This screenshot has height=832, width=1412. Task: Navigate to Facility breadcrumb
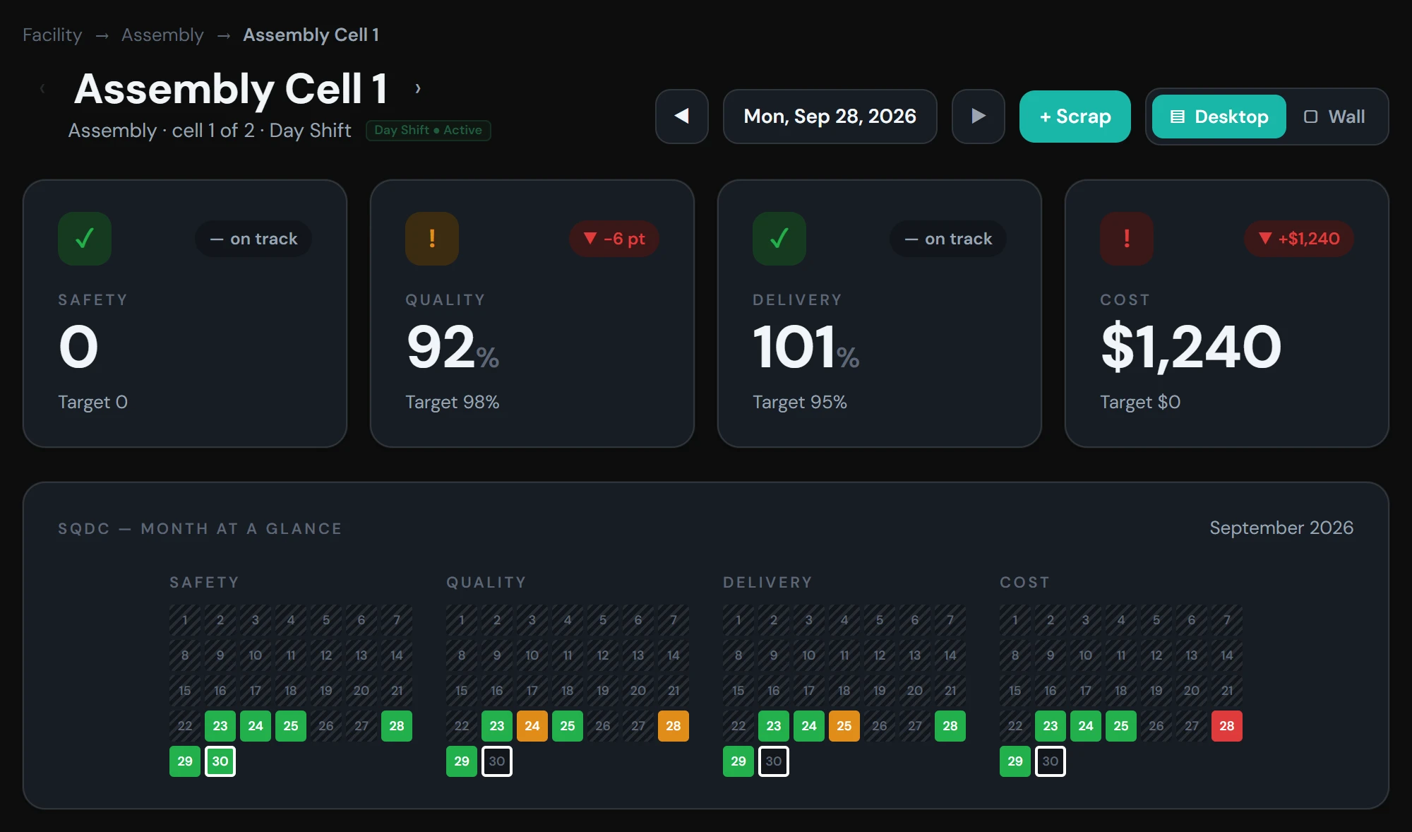[x=52, y=35]
